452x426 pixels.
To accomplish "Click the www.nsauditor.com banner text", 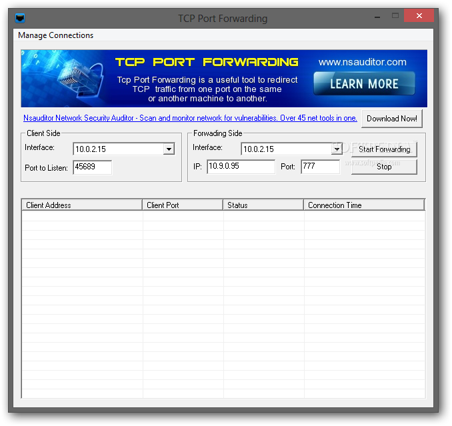I will 363,62.
